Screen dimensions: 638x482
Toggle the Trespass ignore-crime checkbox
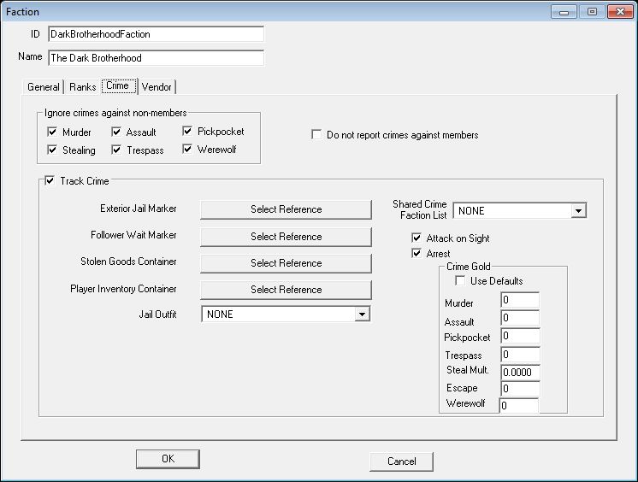tap(116, 150)
